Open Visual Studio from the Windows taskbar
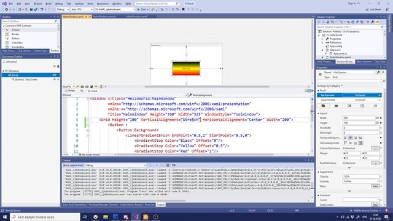 136,217
